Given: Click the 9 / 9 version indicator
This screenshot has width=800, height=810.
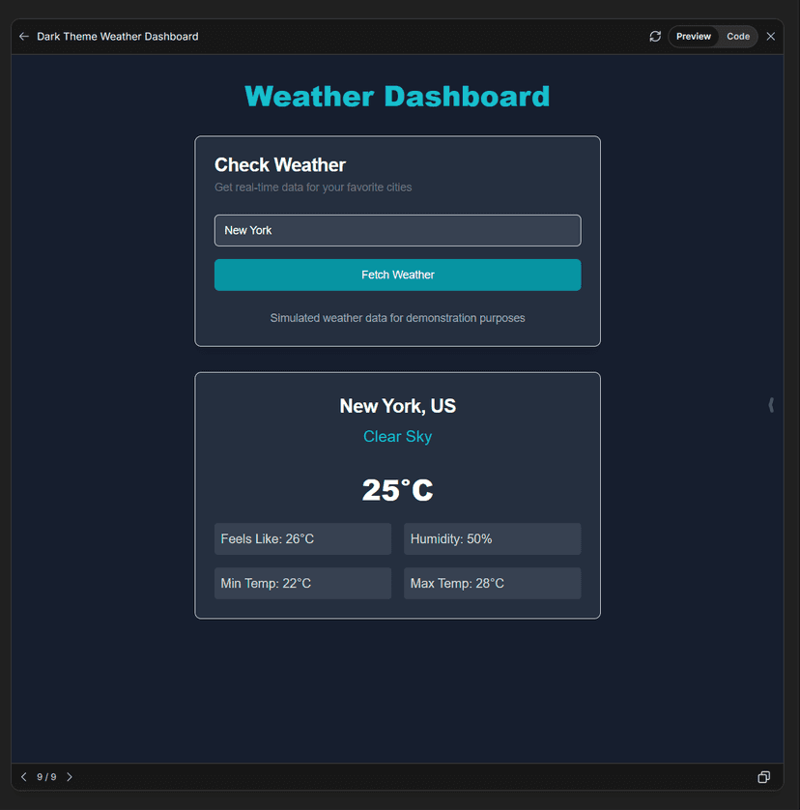Looking at the screenshot, I should pos(46,777).
